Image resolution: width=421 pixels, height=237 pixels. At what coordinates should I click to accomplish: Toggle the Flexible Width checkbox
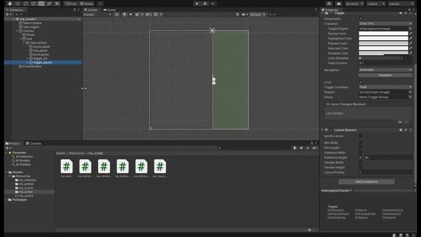(x=360, y=163)
